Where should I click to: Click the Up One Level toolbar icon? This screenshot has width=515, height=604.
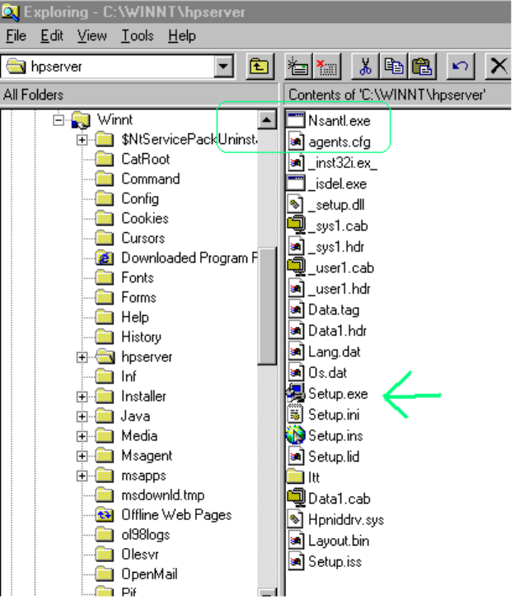click(260, 67)
